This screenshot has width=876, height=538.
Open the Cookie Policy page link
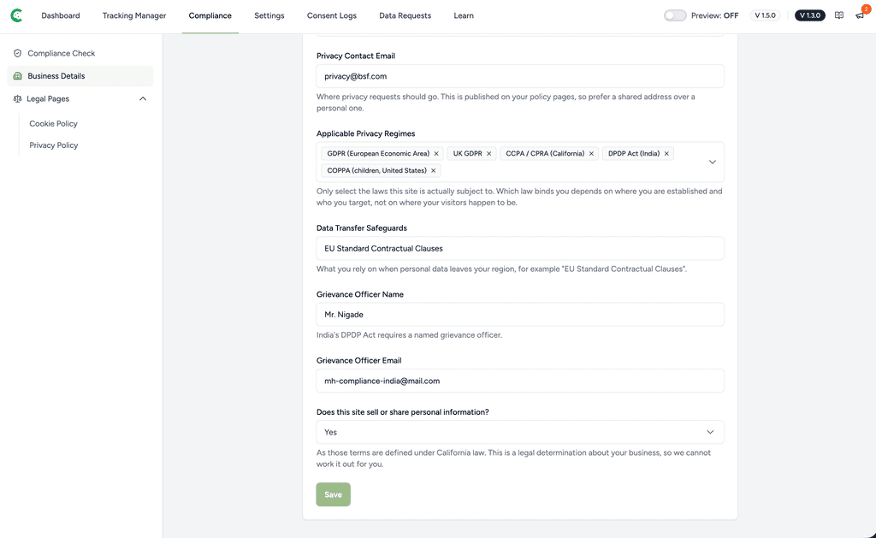pos(54,123)
